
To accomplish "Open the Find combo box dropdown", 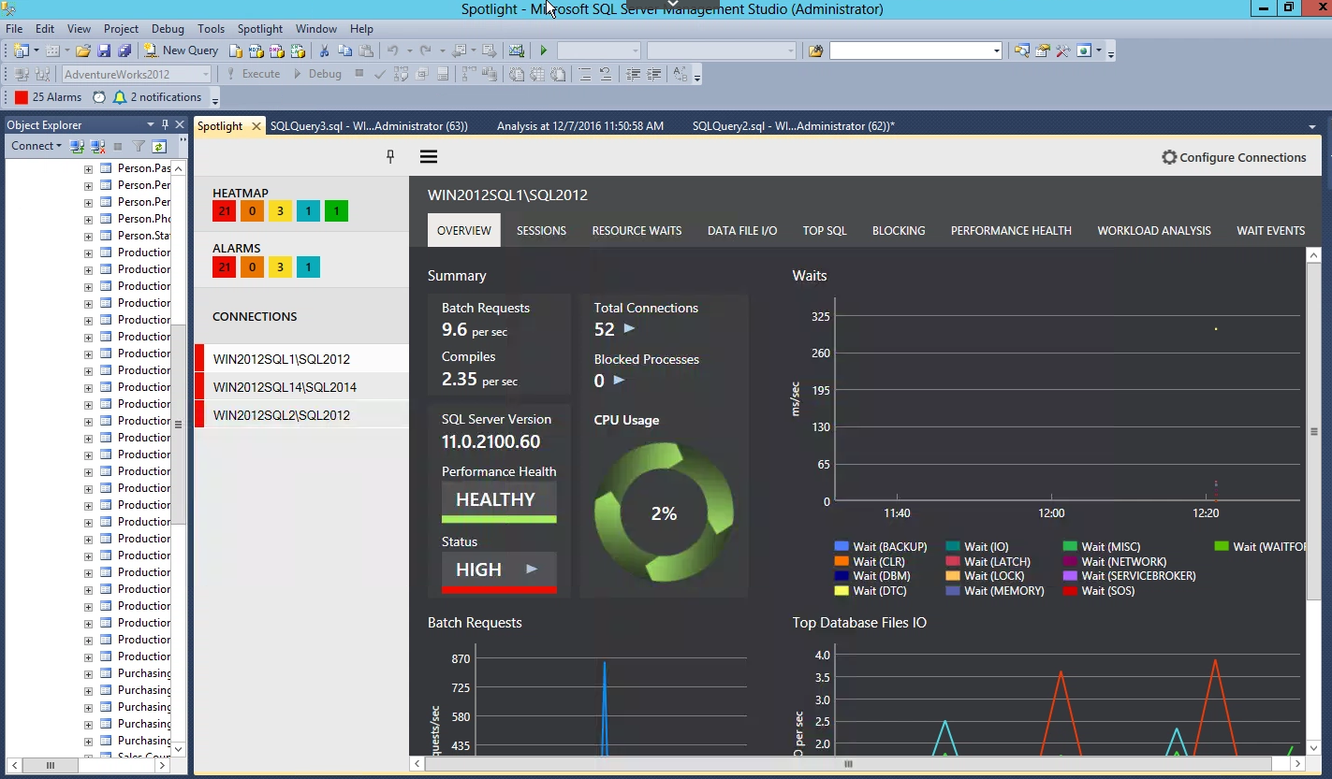I will (996, 50).
